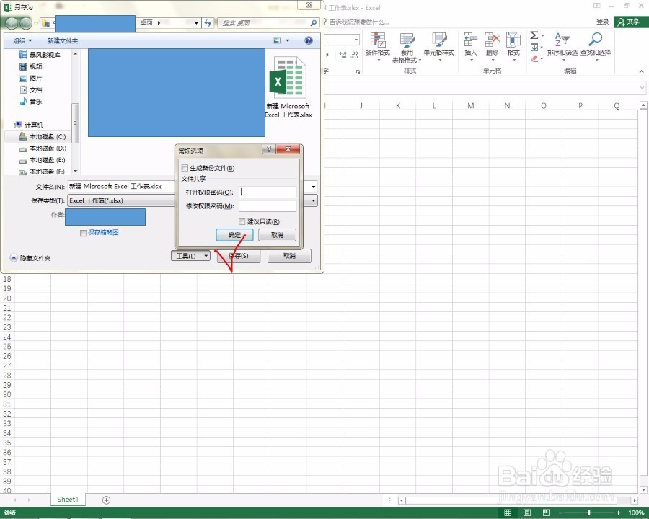The width and height of the screenshot is (649, 519).
Task: Select 视频 library in the sidebar
Action: [30, 66]
